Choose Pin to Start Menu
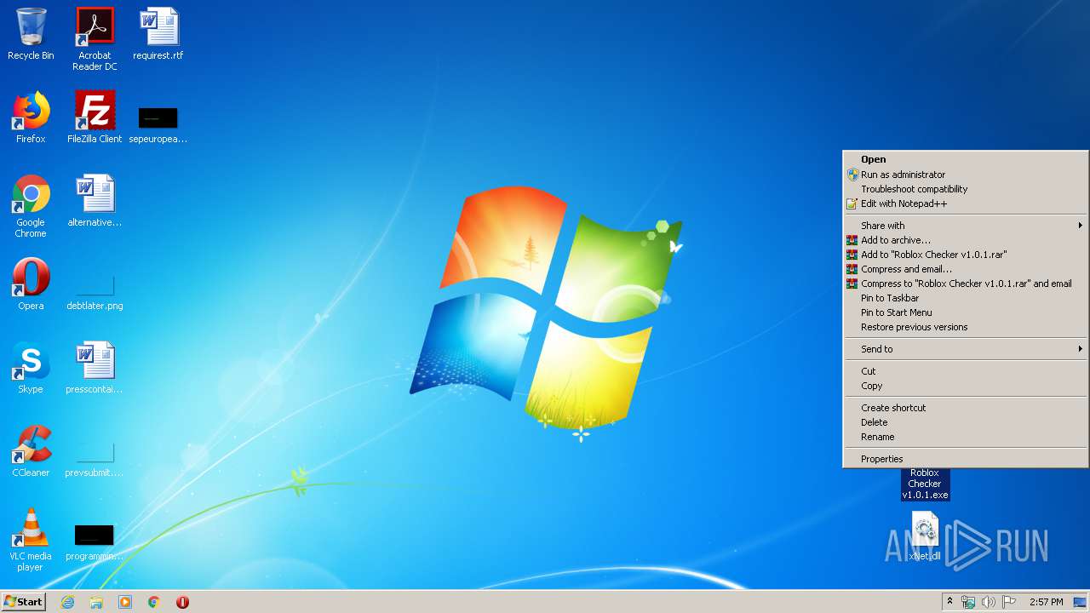Screen dimensions: 1090x613 click(x=966, y=312)
